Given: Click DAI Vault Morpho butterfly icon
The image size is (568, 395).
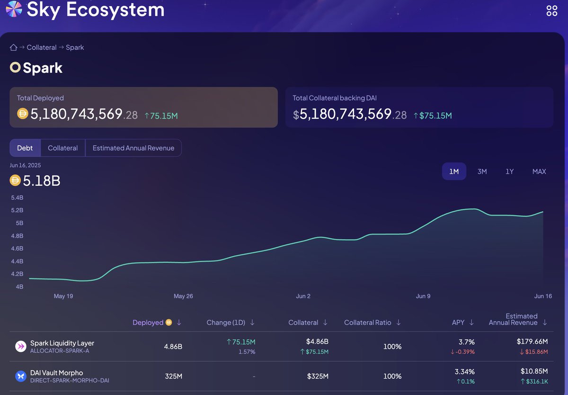Looking at the screenshot, I should point(20,376).
